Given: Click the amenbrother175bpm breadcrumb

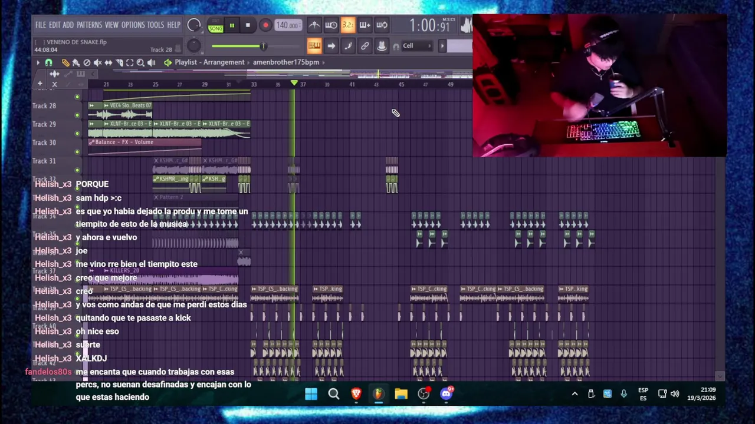Looking at the screenshot, I should pyautogui.click(x=286, y=62).
